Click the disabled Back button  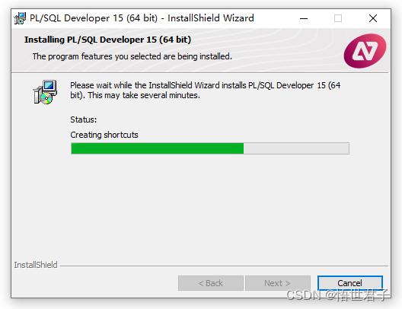click(211, 283)
